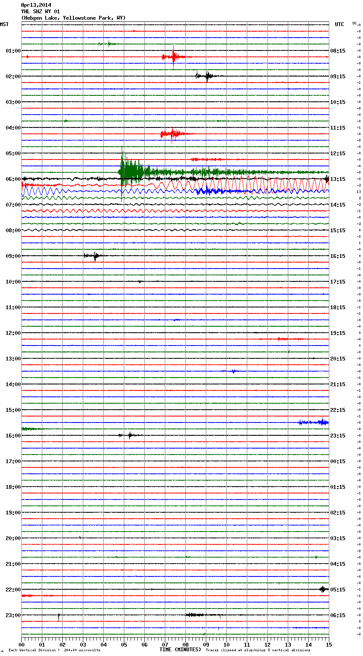This screenshot has width=363, height=656.
Task: Select the station code "YHL SHZ WY 01"
Action: click(41, 12)
